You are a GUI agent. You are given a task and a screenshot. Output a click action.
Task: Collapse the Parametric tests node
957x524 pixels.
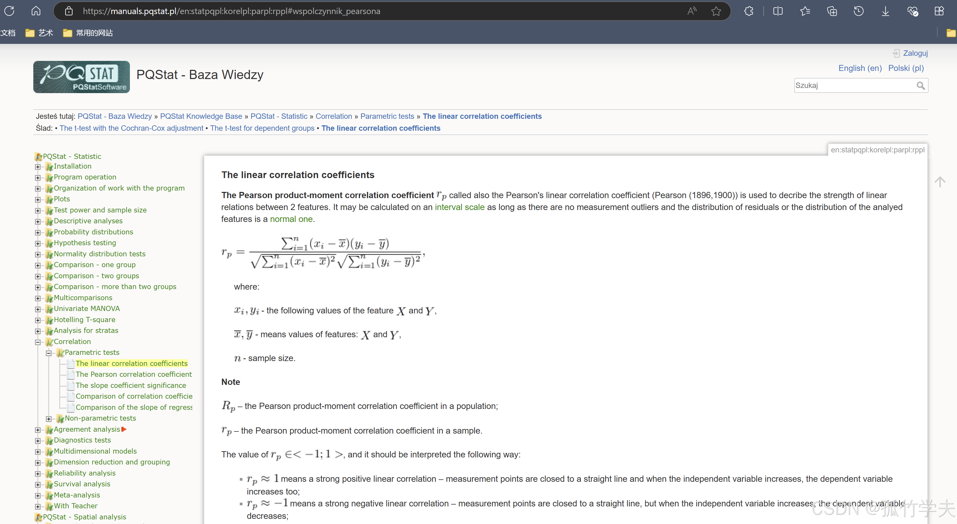coord(49,353)
